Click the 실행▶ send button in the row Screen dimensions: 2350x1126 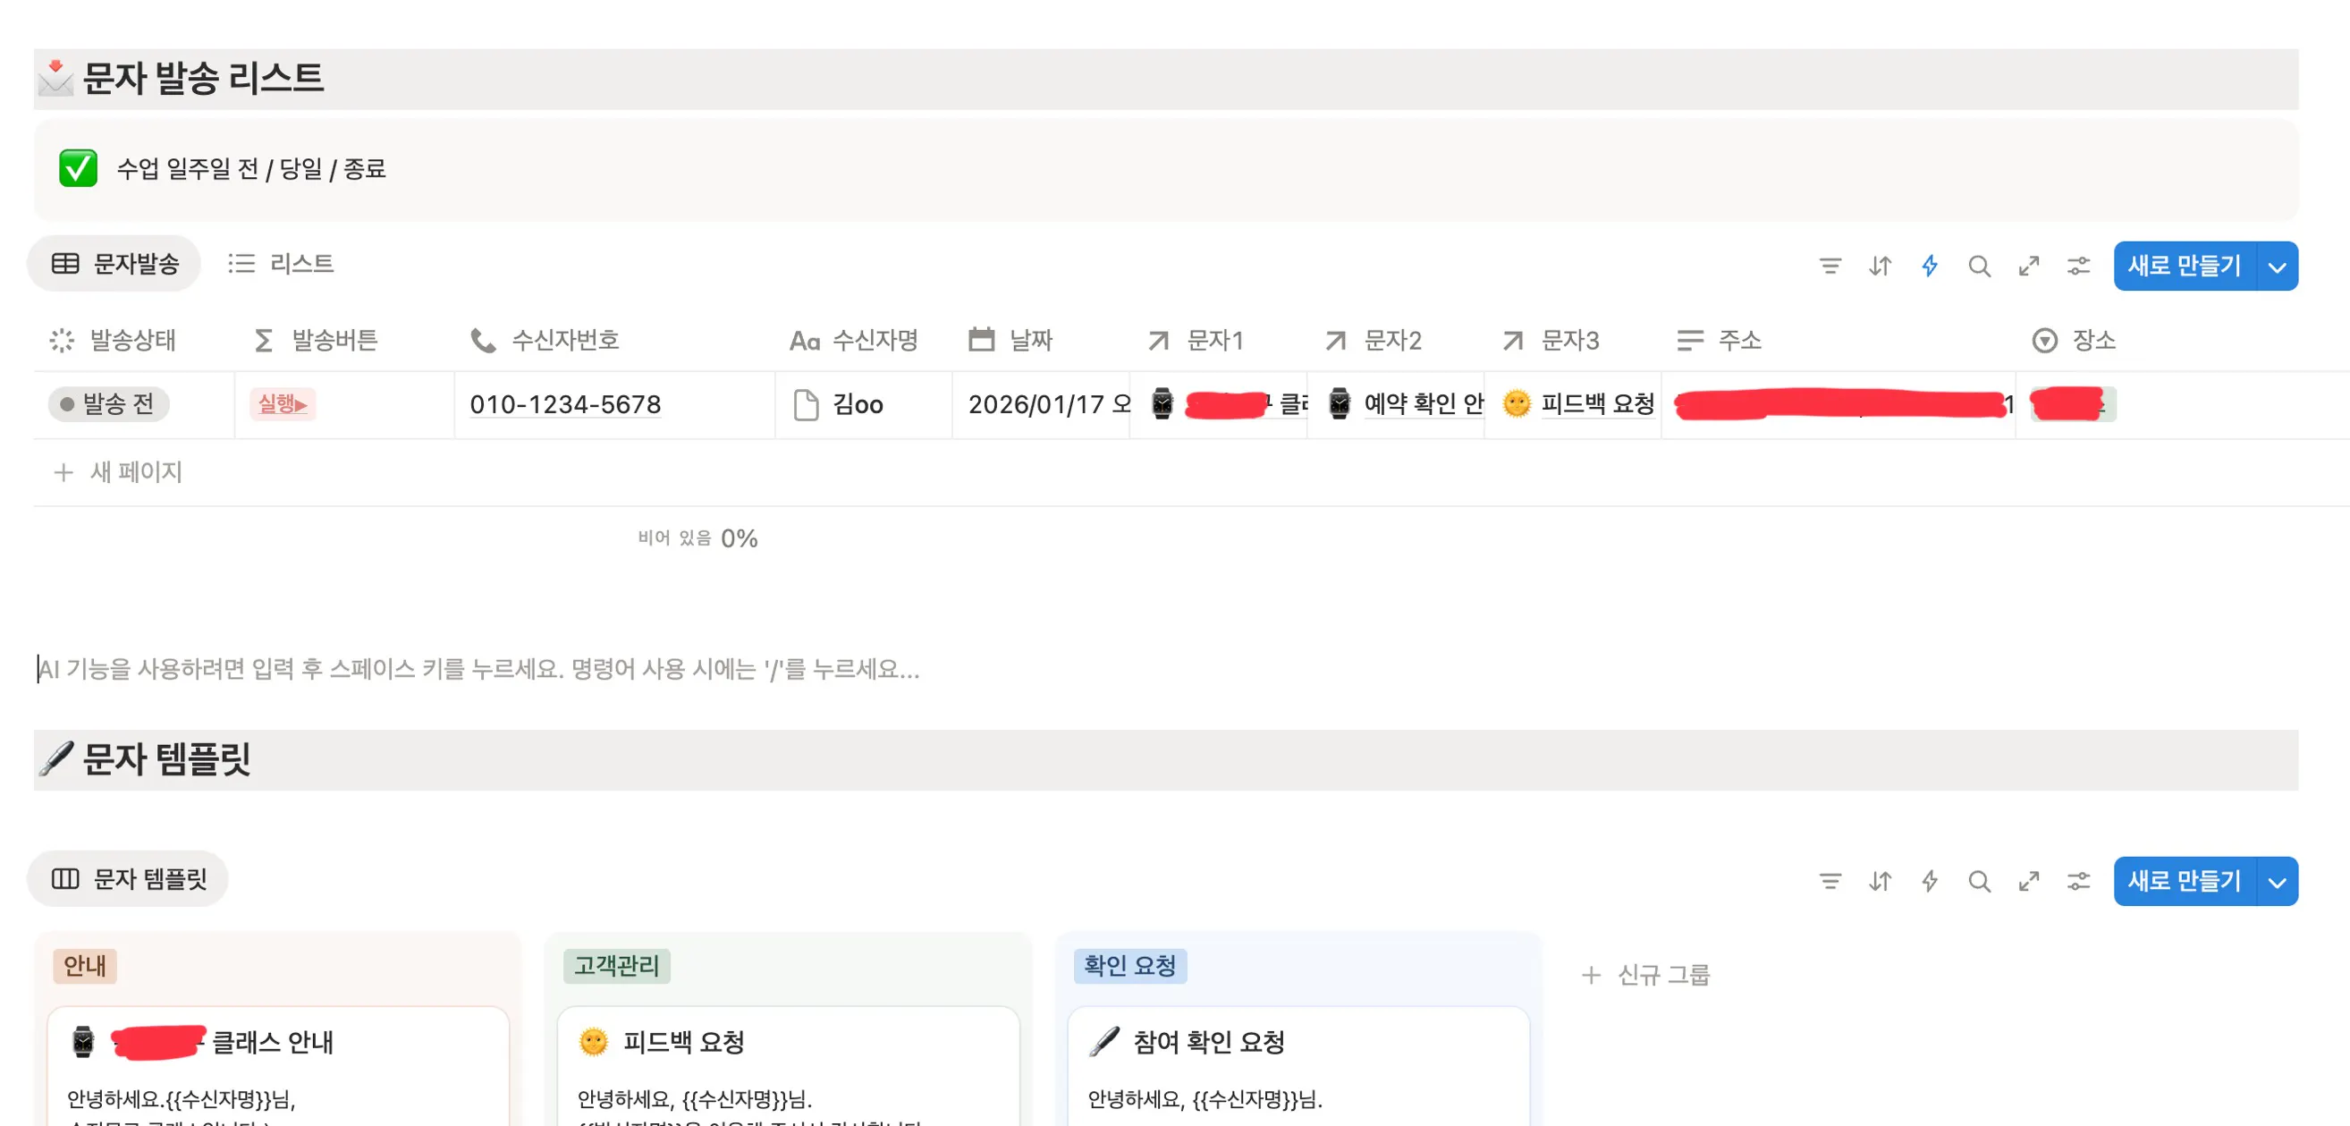pos(283,404)
